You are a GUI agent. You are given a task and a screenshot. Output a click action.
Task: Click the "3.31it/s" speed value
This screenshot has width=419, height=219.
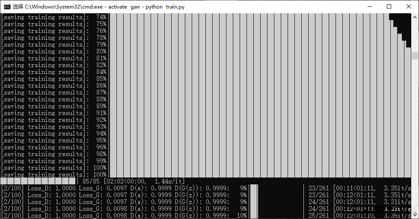(397, 202)
